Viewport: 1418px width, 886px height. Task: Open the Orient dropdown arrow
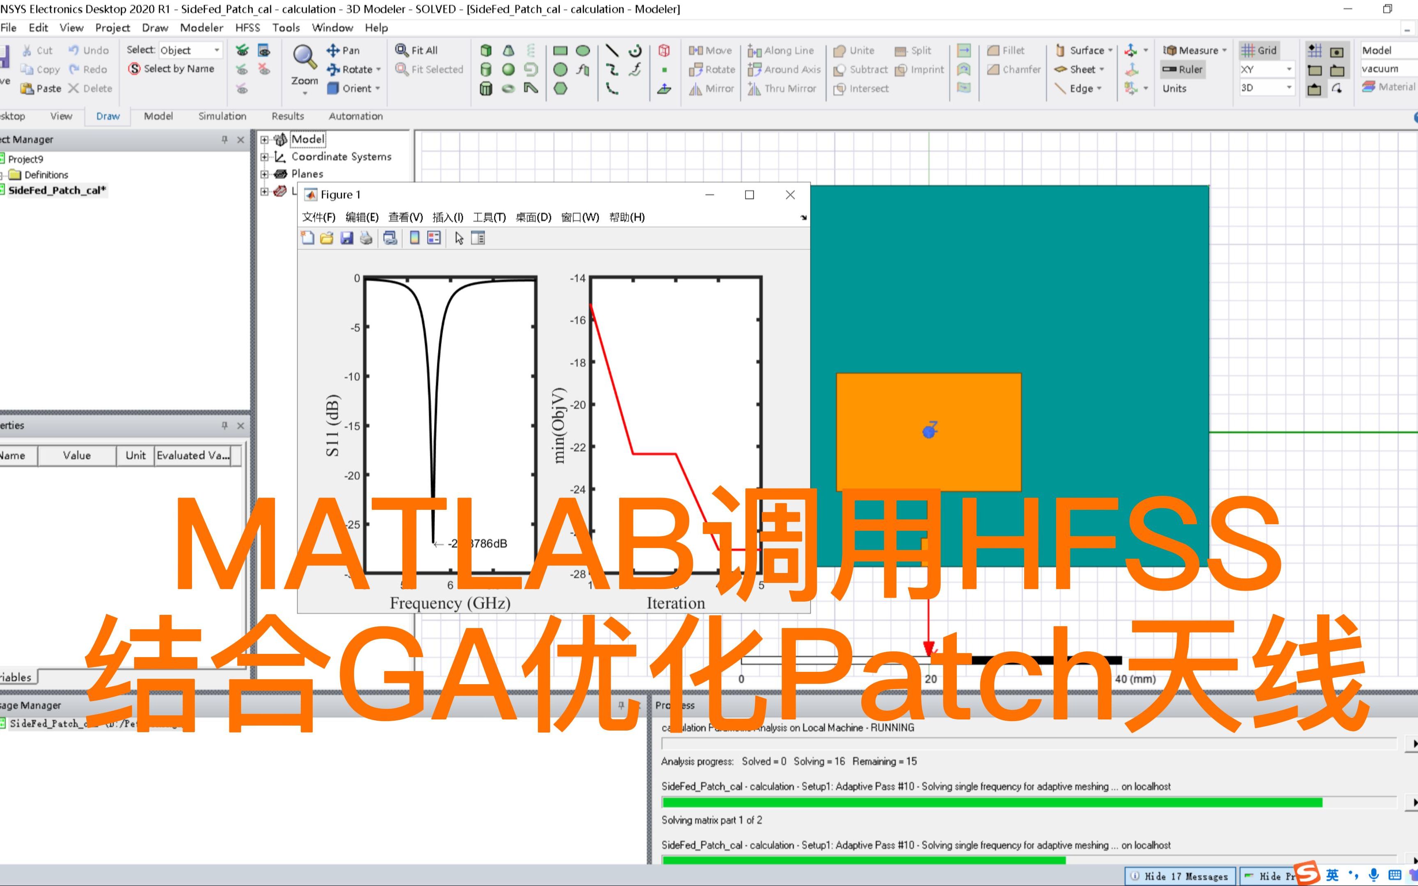click(377, 89)
